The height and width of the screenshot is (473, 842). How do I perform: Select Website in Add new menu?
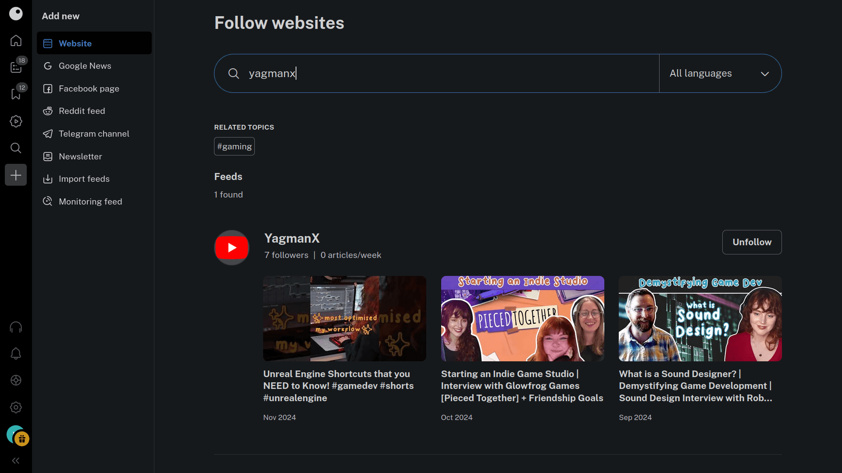(x=94, y=43)
